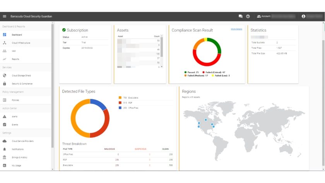Click the Assets table scroll up arrow
Viewport: 325px width, 183px height.
162,36
